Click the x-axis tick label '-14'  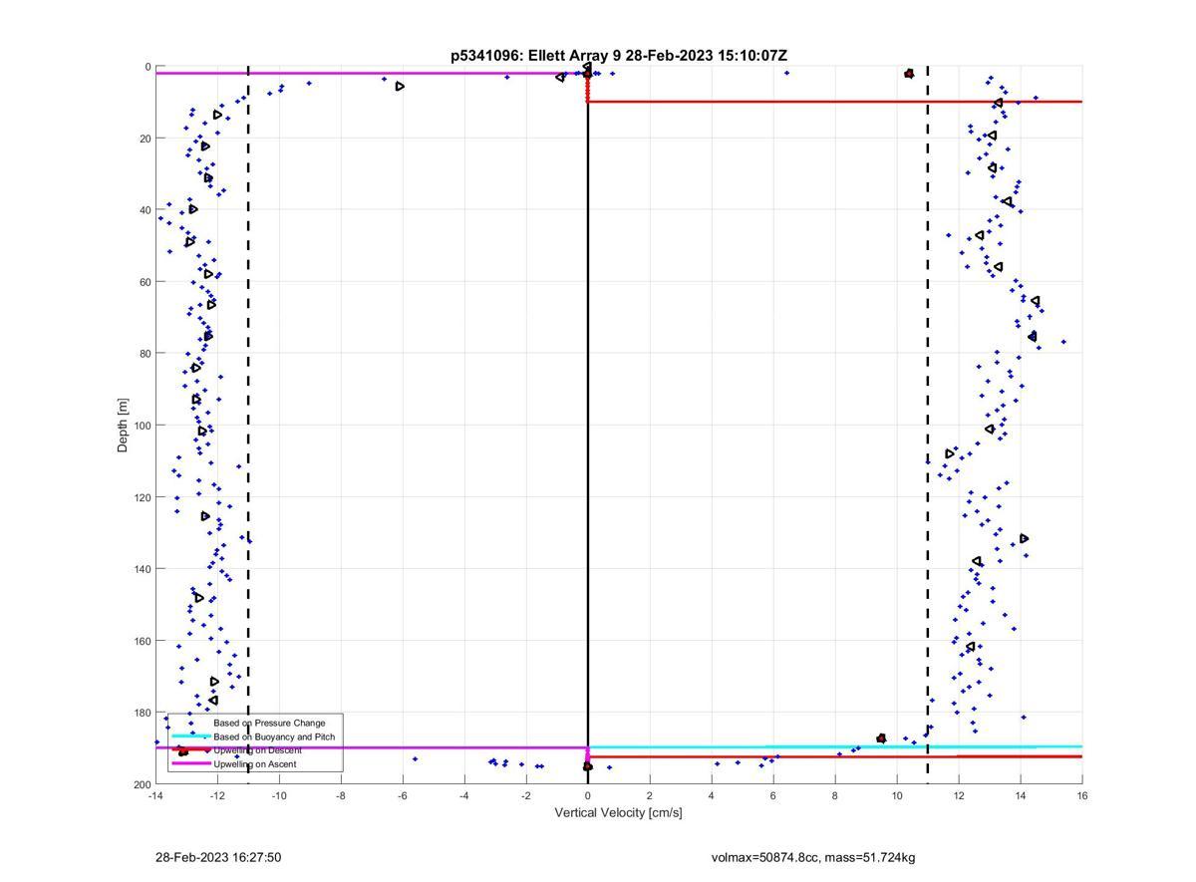click(155, 795)
